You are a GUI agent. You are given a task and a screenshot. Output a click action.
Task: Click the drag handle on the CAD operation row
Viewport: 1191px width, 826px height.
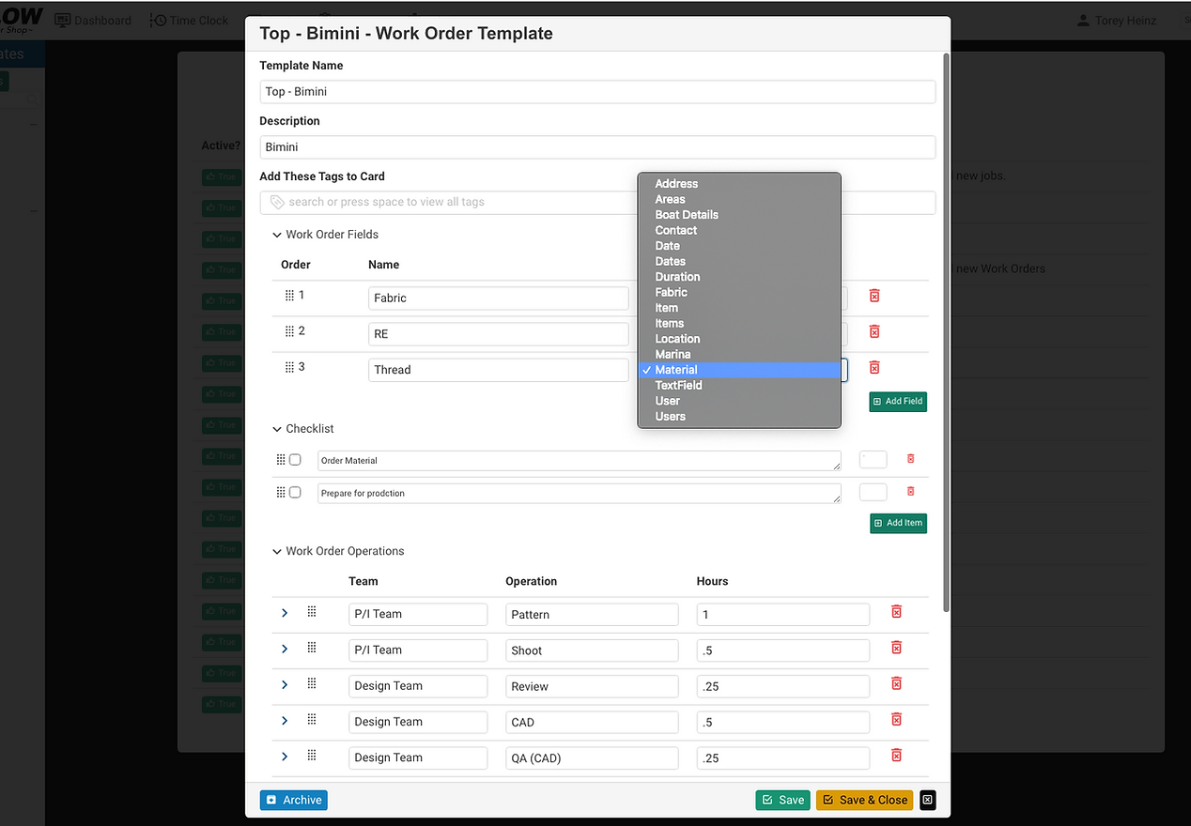click(x=312, y=719)
